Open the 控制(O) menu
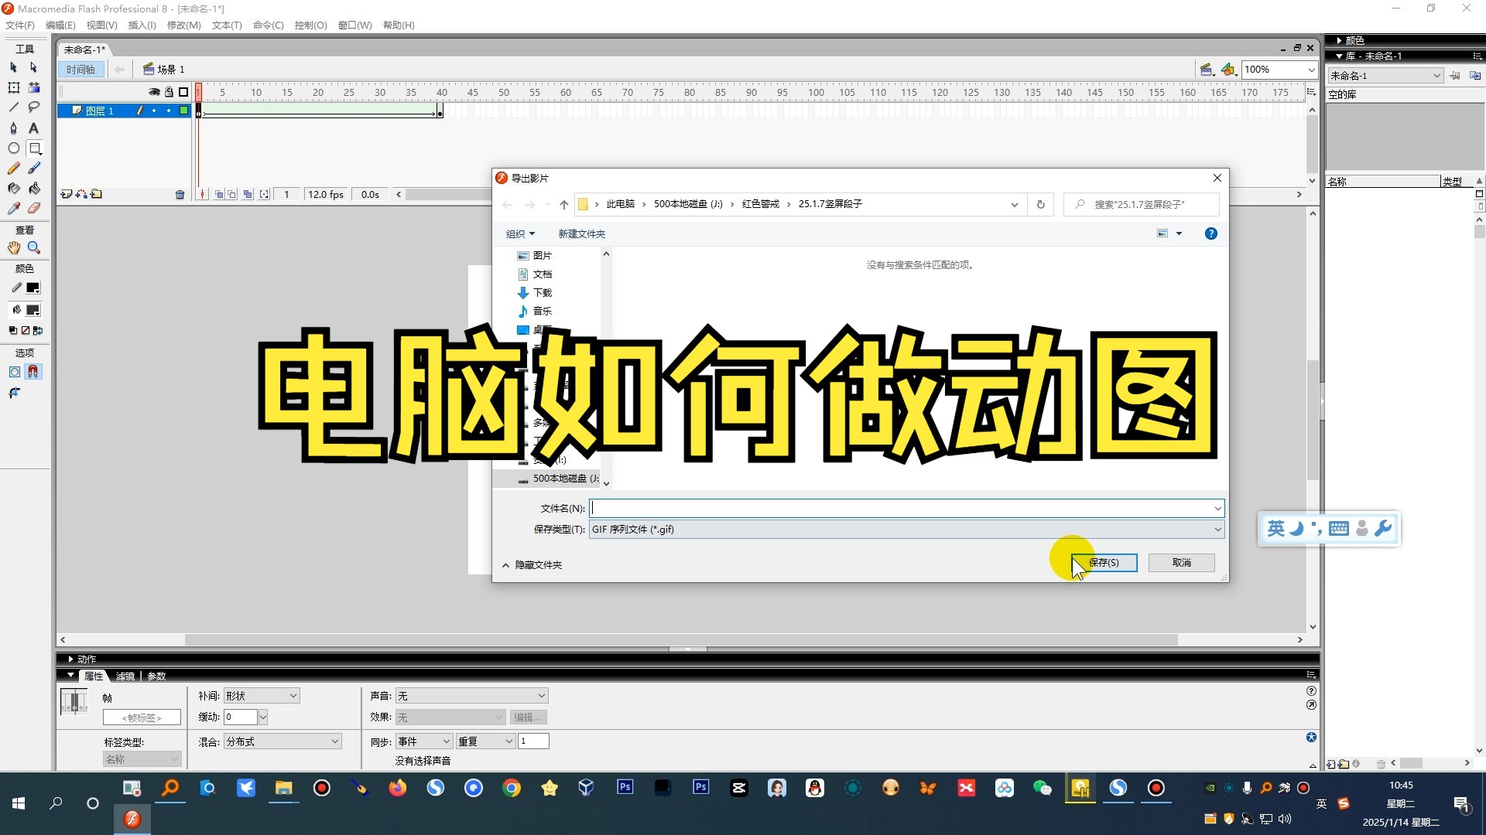 click(x=310, y=25)
